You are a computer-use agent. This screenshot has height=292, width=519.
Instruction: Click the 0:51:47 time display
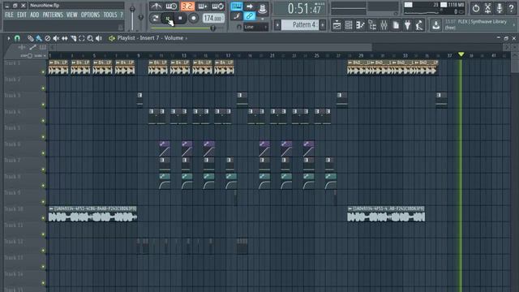305,9
